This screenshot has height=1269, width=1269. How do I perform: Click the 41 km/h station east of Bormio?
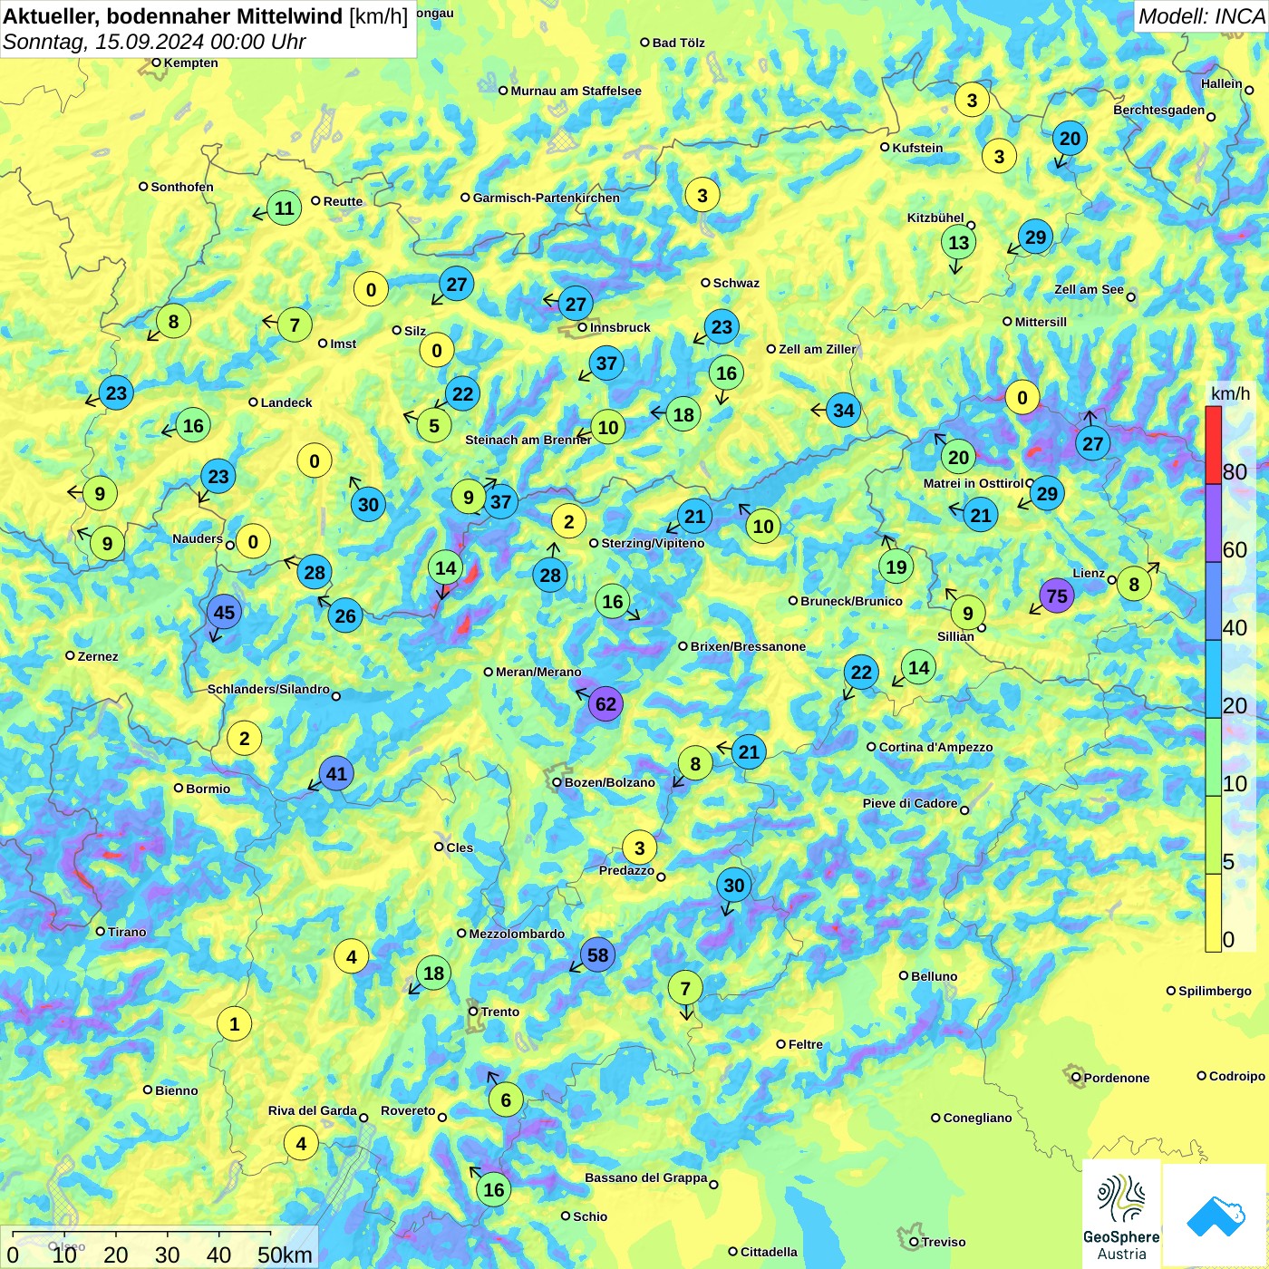(x=336, y=773)
